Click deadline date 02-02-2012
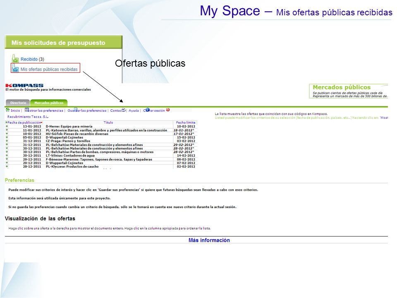The height and width of the screenshot is (298, 397). (x=186, y=166)
